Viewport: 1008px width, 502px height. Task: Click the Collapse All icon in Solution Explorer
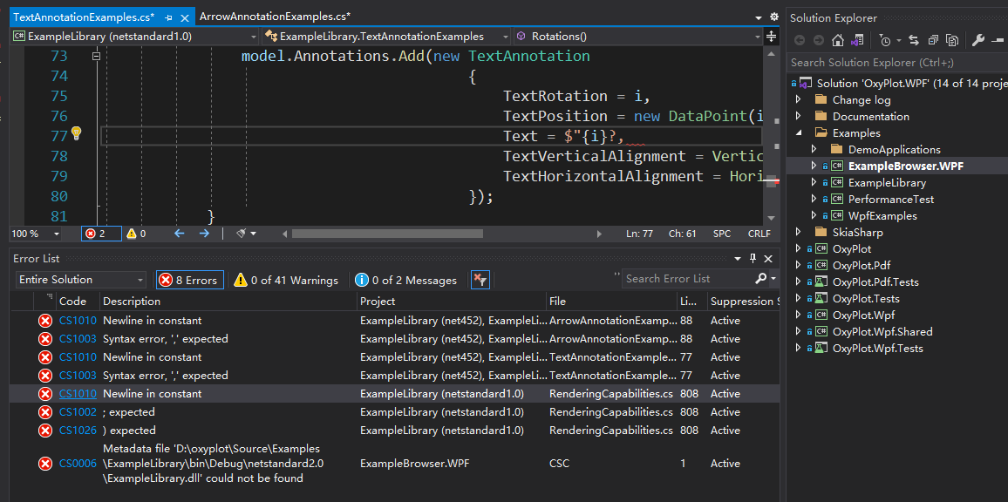[933, 40]
